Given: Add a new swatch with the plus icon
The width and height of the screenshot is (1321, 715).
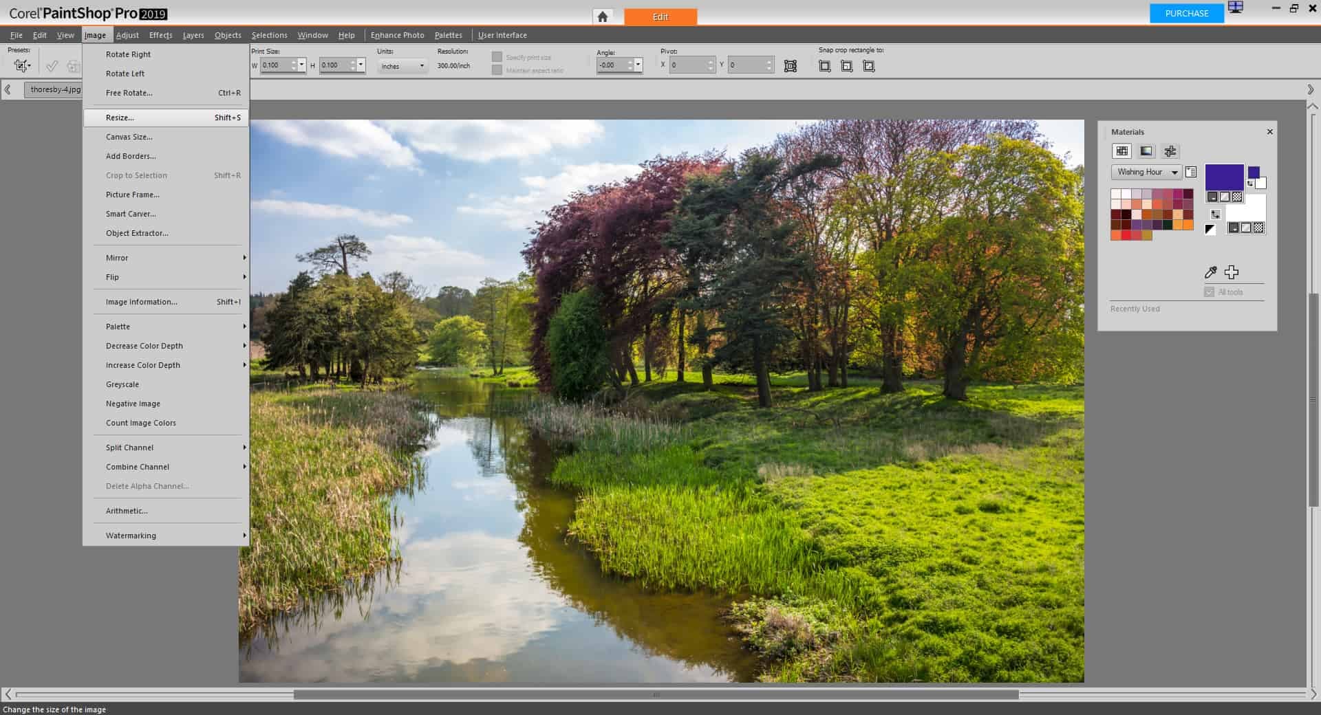Looking at the screenshot, I should 1232,272.
